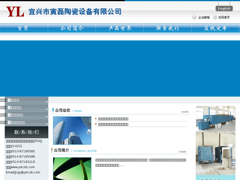Select the 联系我们 menu item
Image resolution: width=240 pixels, height=180 pixels.
[167, 28]
